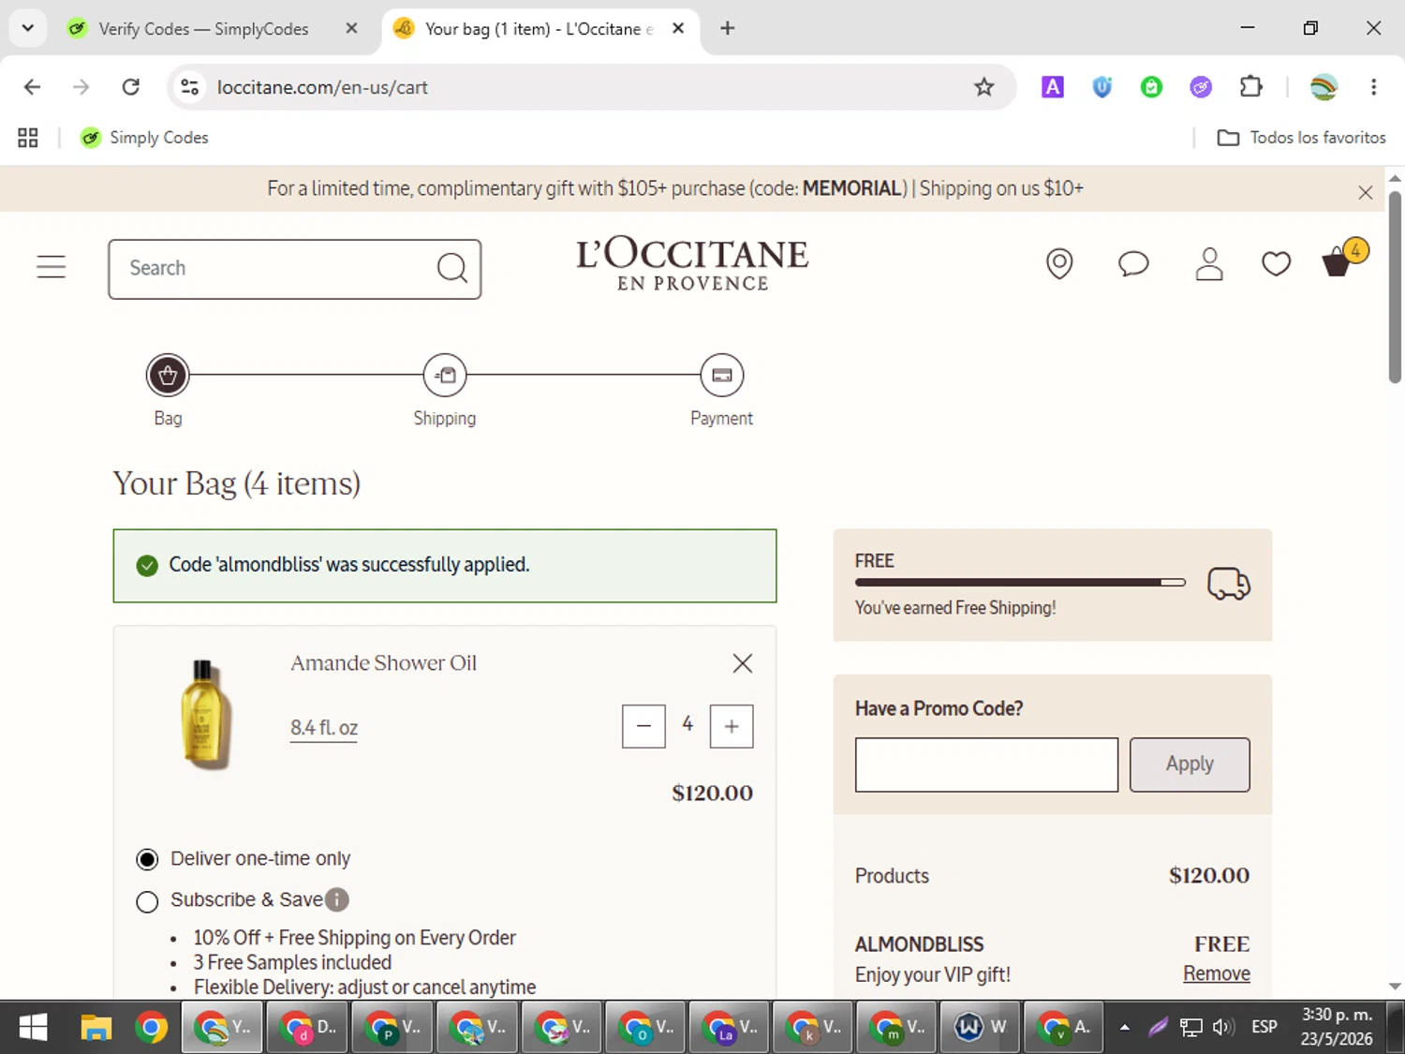Remove Amande Shower Oil from bag
This screenshot has height=1054, width=1405.
coord(743,663)
